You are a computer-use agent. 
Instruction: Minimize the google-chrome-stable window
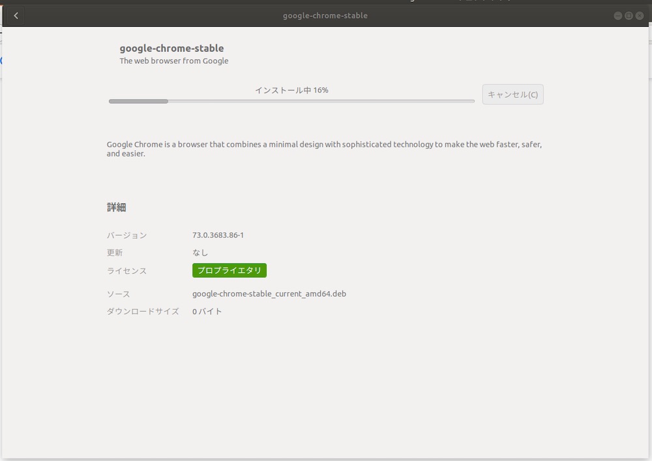618,16
